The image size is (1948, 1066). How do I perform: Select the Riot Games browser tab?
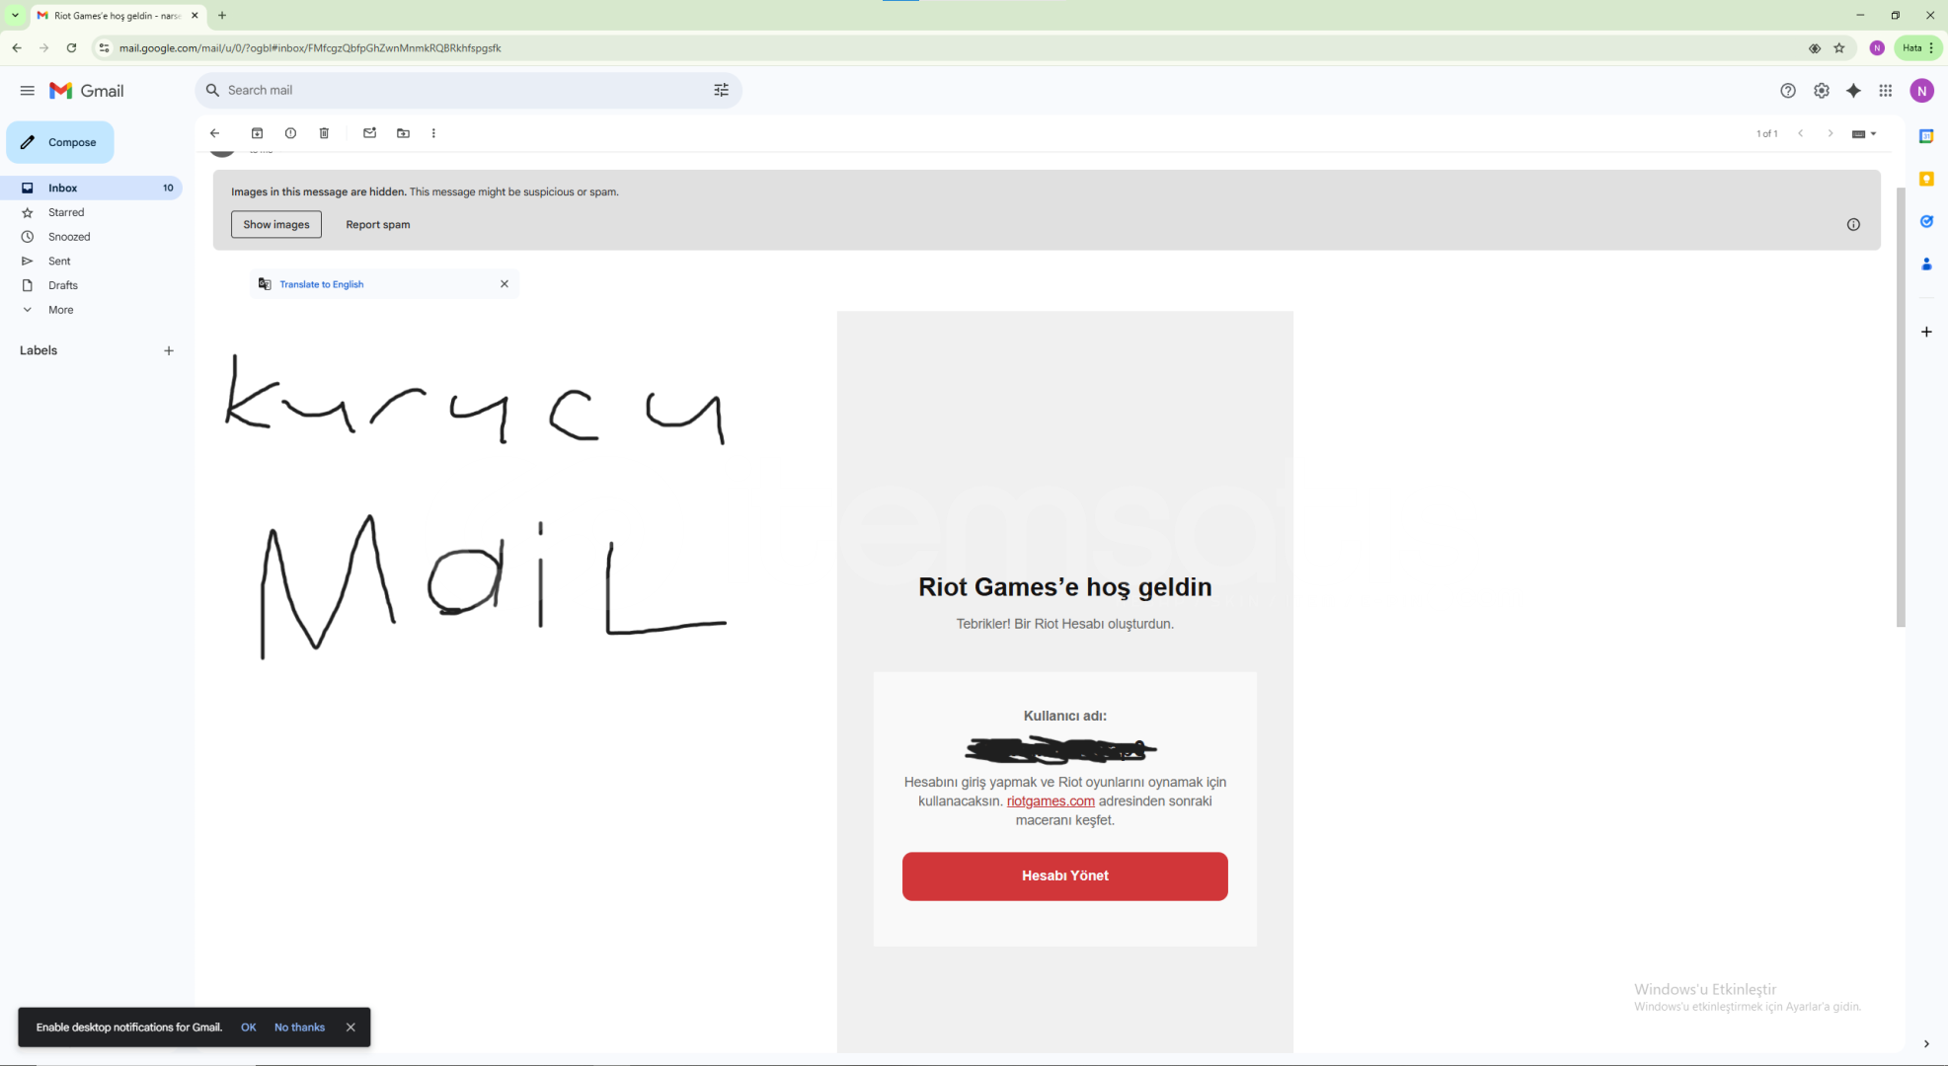[117, 16]
